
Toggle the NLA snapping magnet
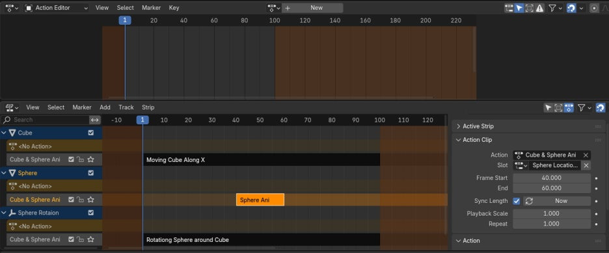601,107
